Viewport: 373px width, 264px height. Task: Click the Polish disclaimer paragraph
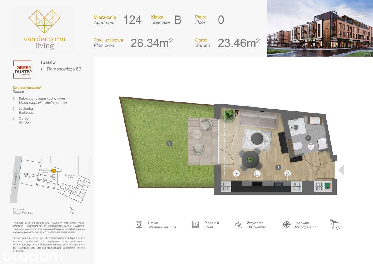pyautogui.click(x=49, y=227)
